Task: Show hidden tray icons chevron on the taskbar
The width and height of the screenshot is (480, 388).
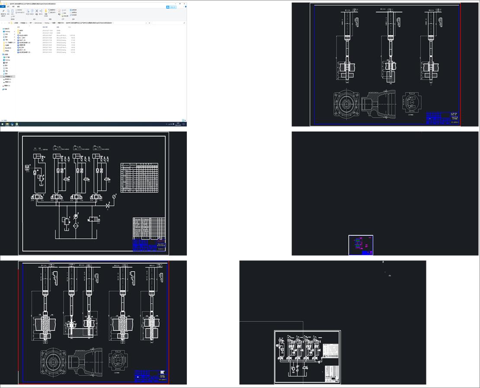Action: coord(166,124)
